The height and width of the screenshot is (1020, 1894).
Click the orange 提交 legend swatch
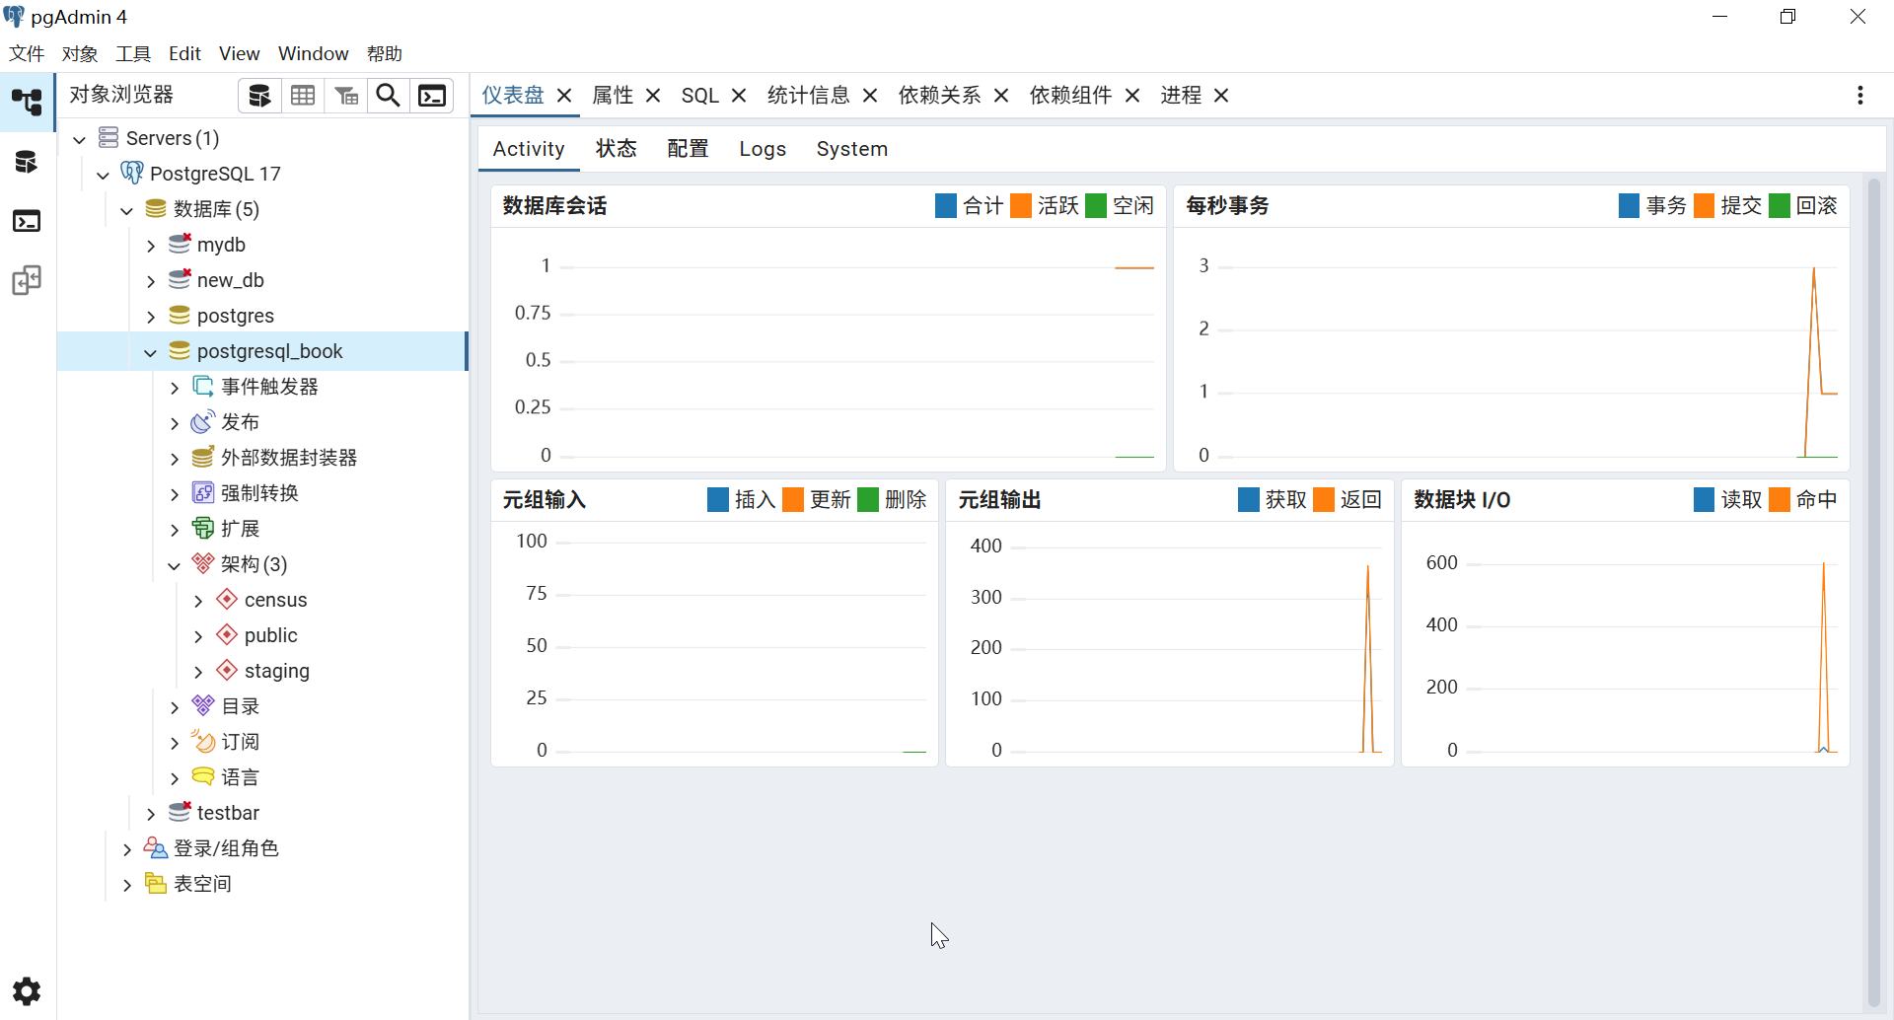1704,205
